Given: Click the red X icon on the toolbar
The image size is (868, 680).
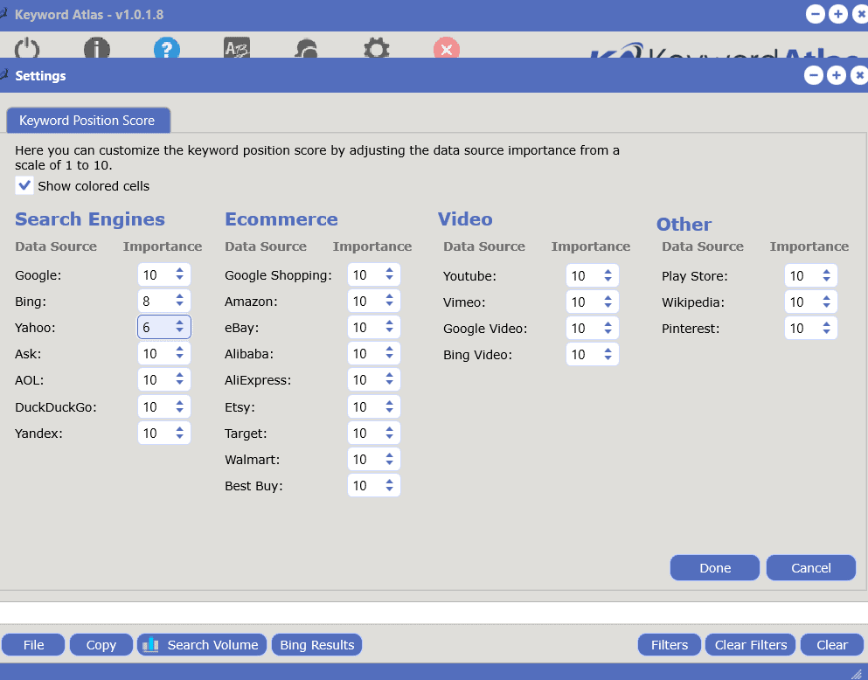Looking at the screenshot, I should (446, 50).
